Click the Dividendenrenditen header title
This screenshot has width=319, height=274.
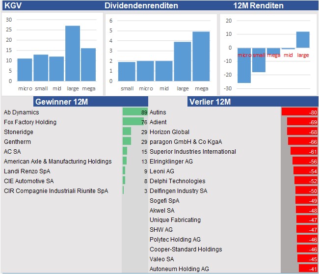(x=141, y=5)
